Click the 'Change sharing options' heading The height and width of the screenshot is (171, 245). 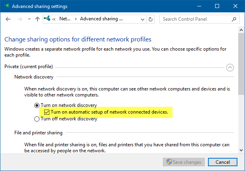tap(78, 39)
